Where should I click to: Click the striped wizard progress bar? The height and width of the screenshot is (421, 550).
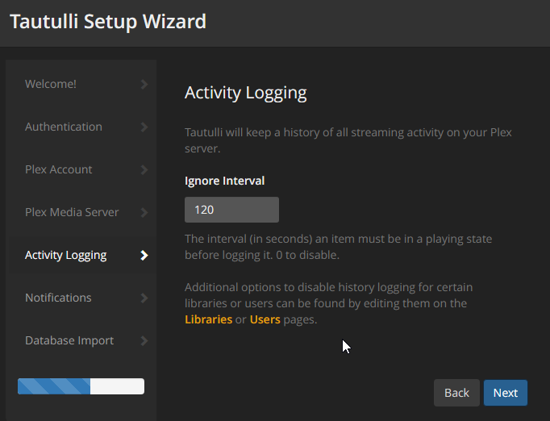click(x=81, y=386)
